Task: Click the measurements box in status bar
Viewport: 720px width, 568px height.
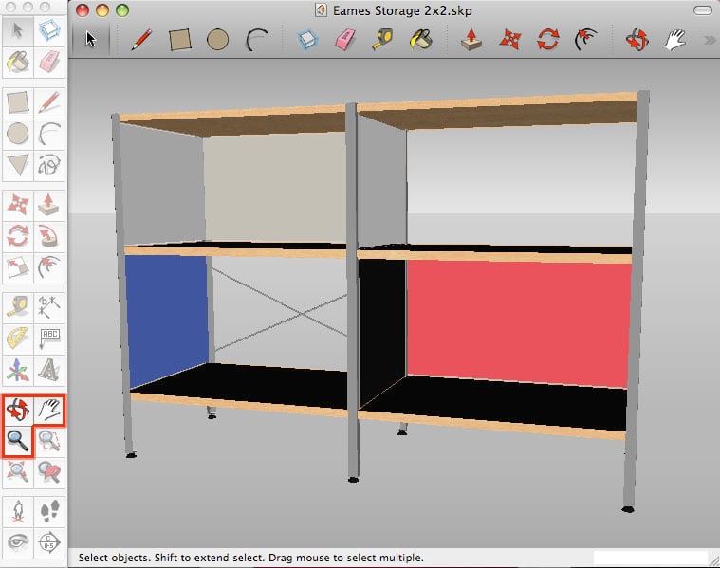Action: click(650, 558)
